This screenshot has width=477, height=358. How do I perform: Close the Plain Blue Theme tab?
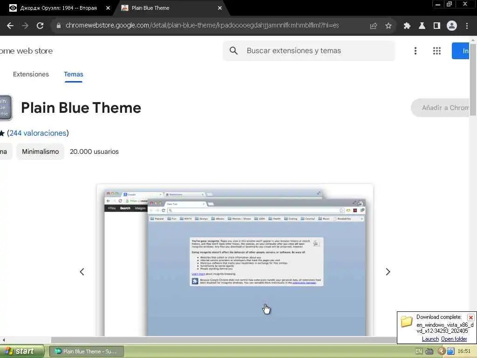pos(220,8)
